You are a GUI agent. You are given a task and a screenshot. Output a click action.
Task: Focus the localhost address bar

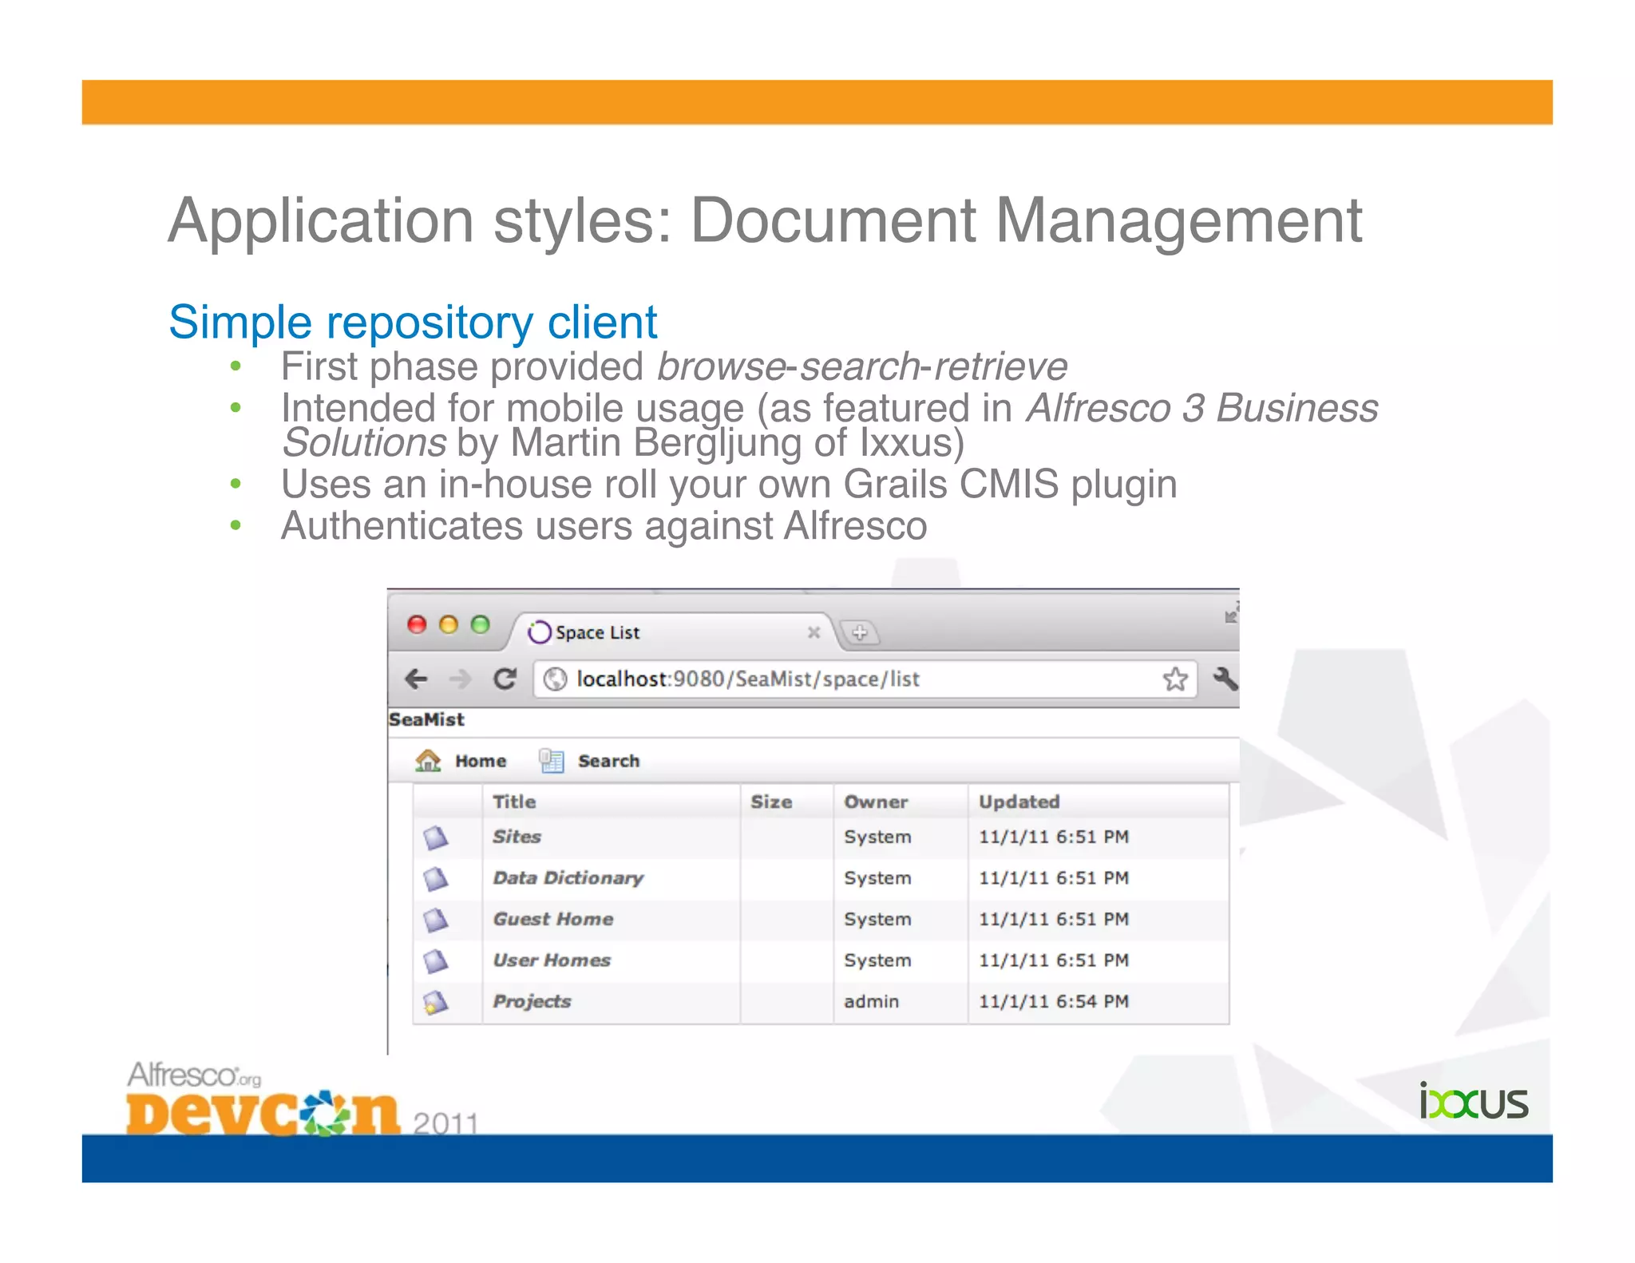pos(865,679)
